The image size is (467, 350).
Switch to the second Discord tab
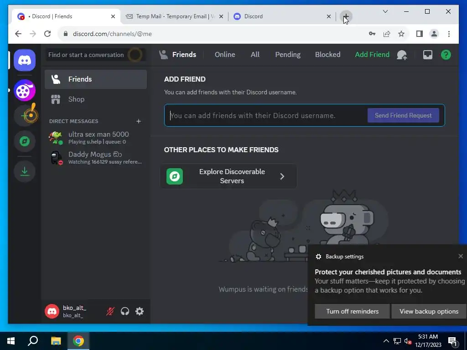281,16
